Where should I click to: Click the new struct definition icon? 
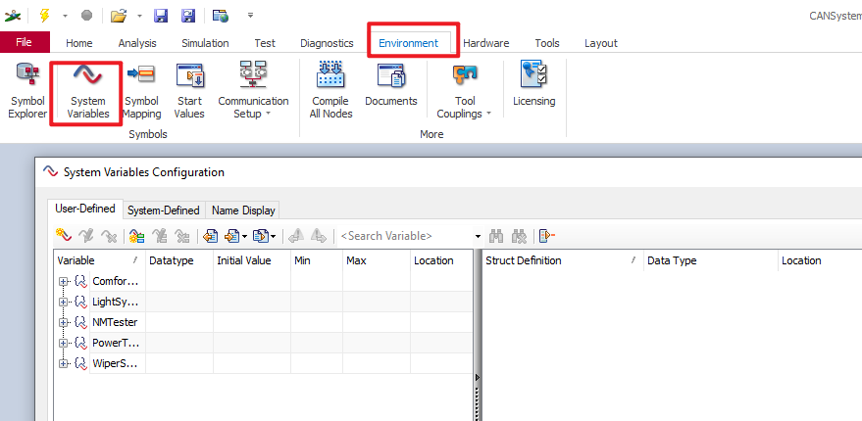136,236
